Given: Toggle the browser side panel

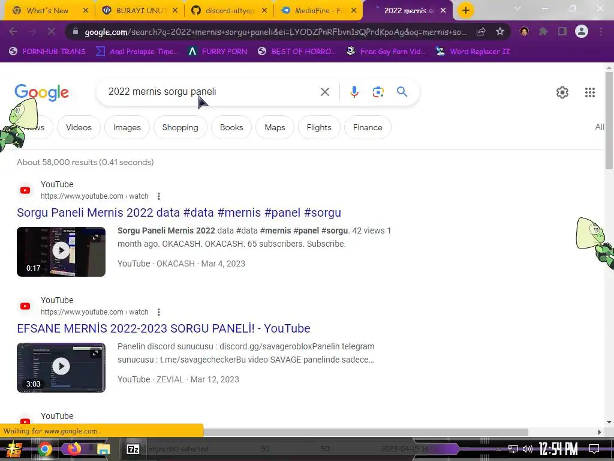Looking at the screenshot, I should point(562,31).
